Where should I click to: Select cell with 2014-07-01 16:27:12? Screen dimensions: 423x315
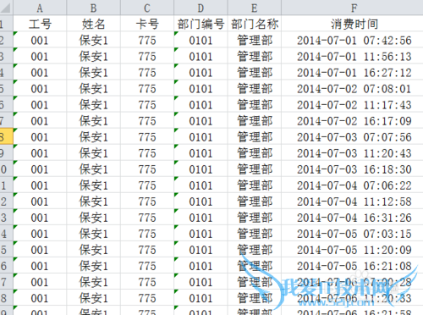coord(353,72)
